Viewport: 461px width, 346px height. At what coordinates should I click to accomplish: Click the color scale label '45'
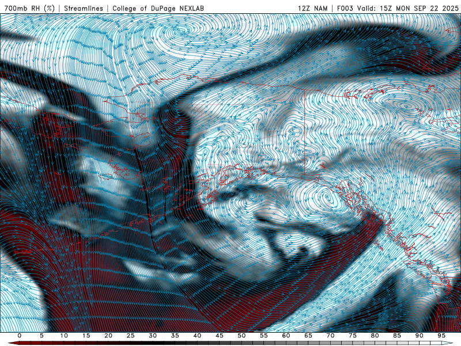(220, 336)
